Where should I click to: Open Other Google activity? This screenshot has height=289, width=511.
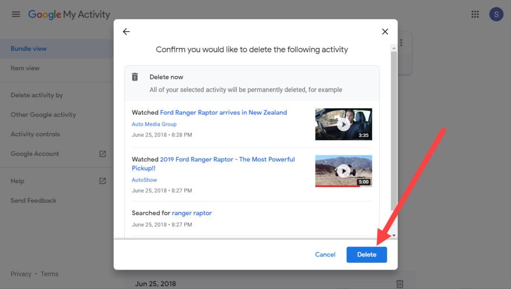pos(43,115)
